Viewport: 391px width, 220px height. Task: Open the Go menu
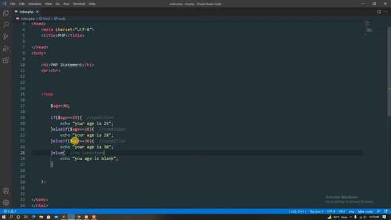(x=57, y=4)
